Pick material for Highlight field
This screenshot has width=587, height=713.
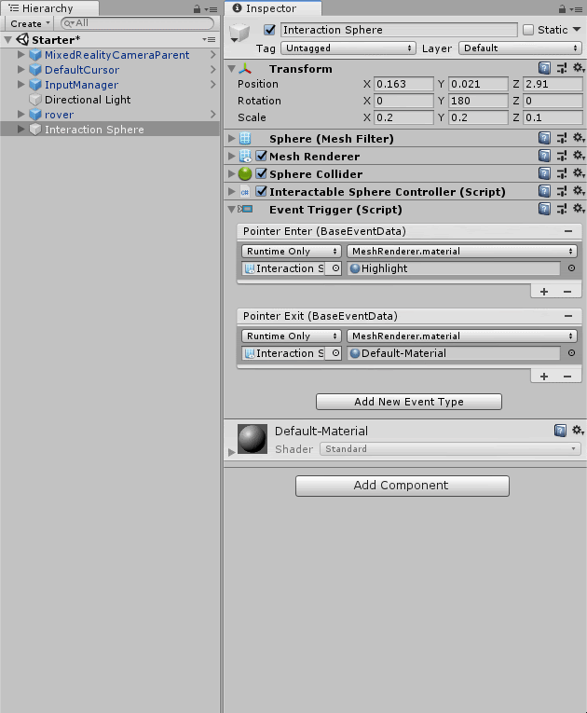pyautogui.click(x=571, y=268)
